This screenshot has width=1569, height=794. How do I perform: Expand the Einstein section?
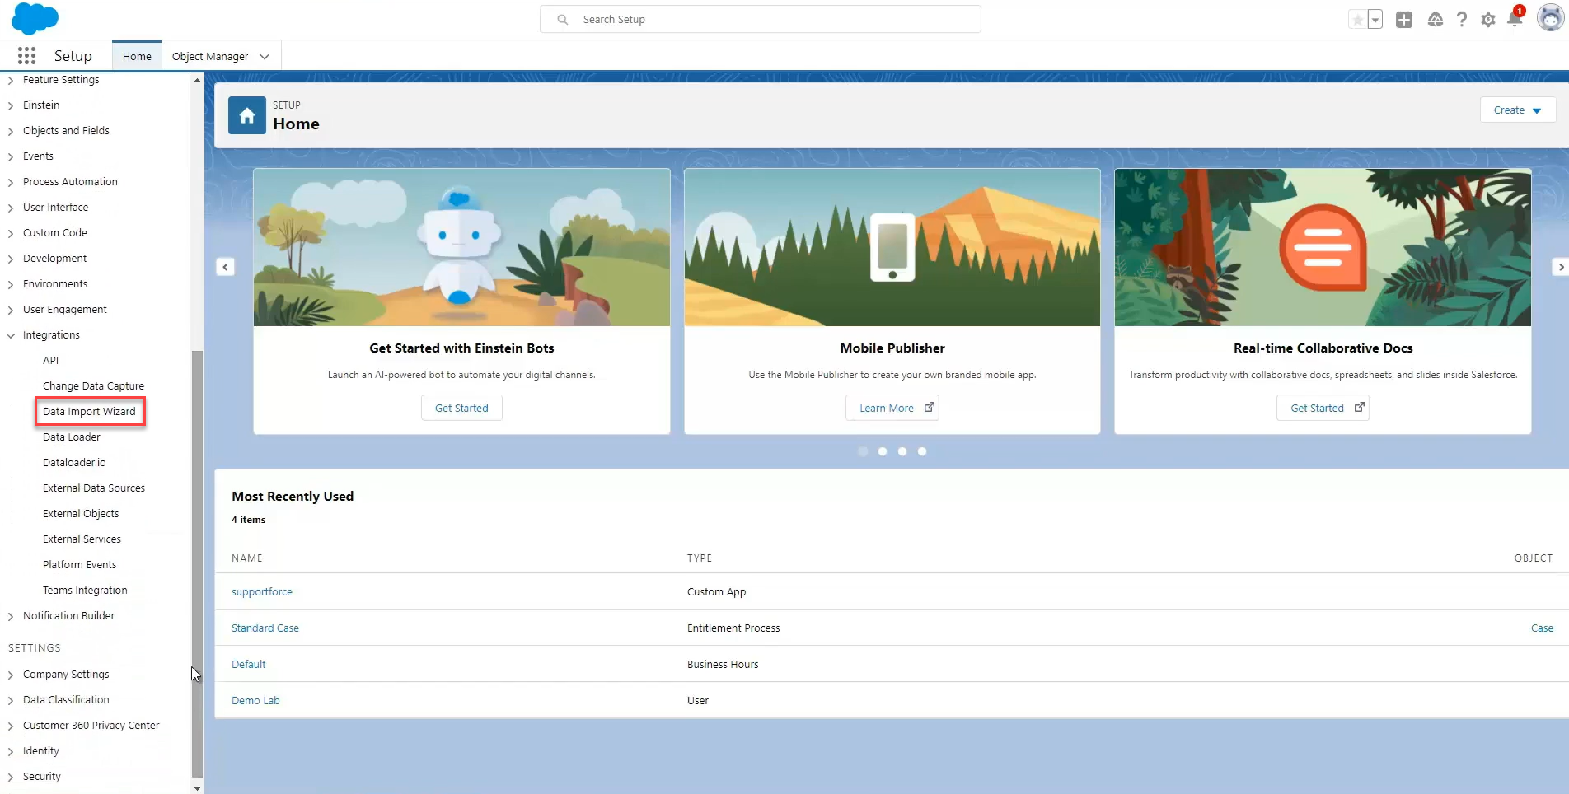pos(11,105)
